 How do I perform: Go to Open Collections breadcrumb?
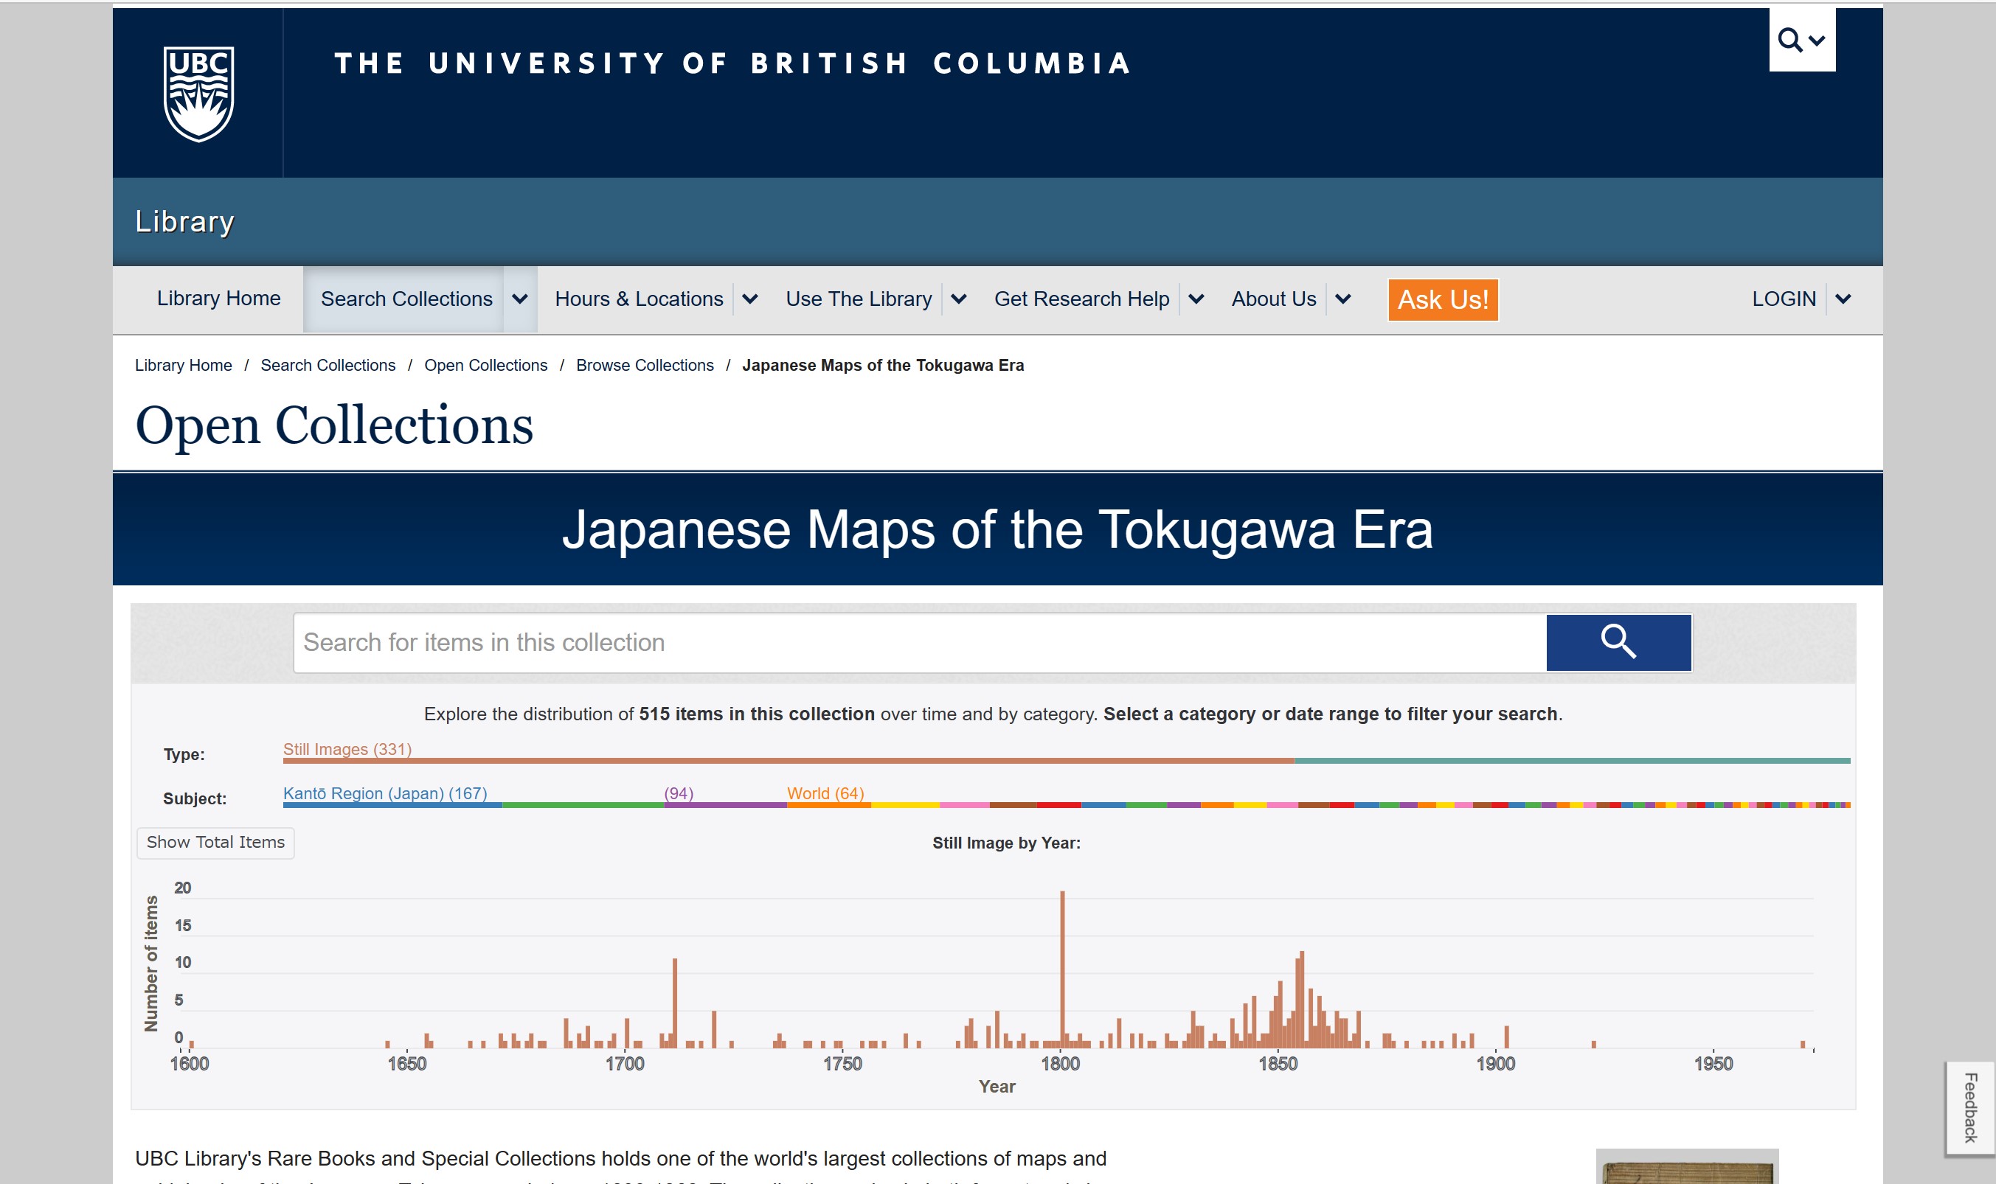tap(485, 366)
